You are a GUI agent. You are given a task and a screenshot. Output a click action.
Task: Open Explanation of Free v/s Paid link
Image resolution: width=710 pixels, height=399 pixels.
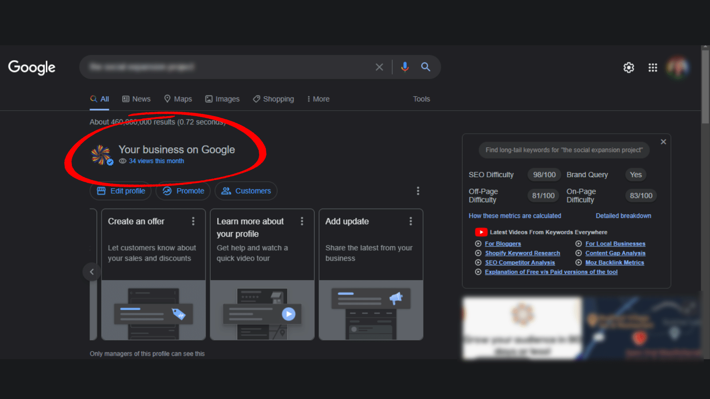(551, 272)
